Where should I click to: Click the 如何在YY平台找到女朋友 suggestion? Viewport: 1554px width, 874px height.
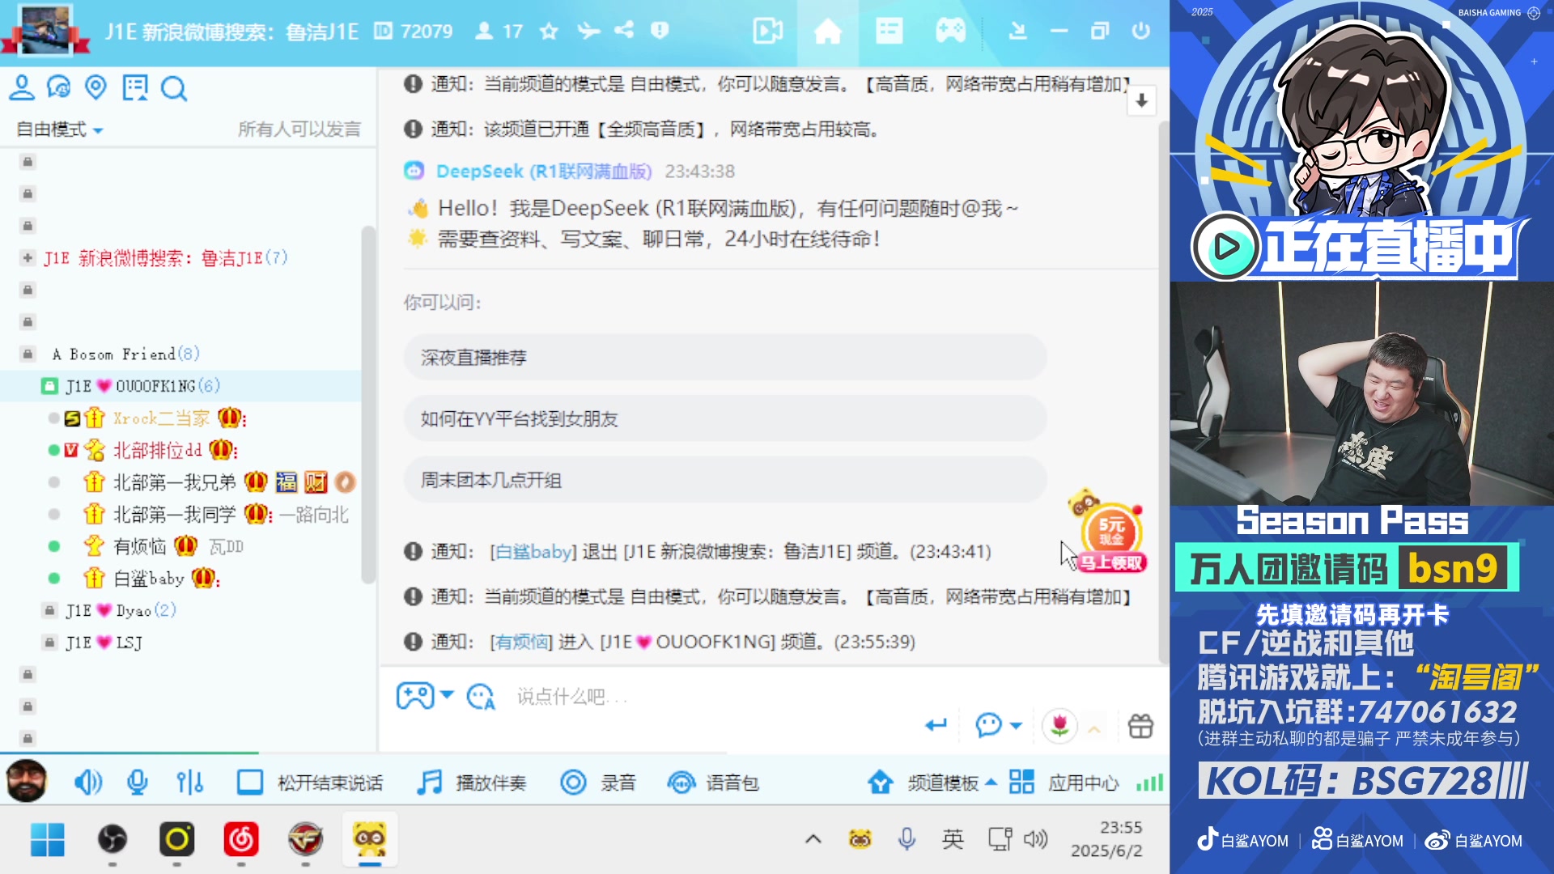coord(725,419)
